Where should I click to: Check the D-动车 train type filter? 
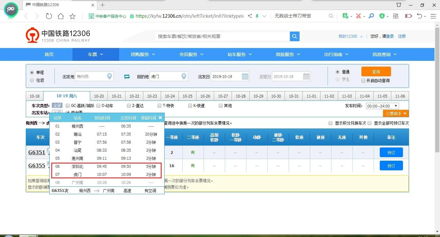(98, 105)
